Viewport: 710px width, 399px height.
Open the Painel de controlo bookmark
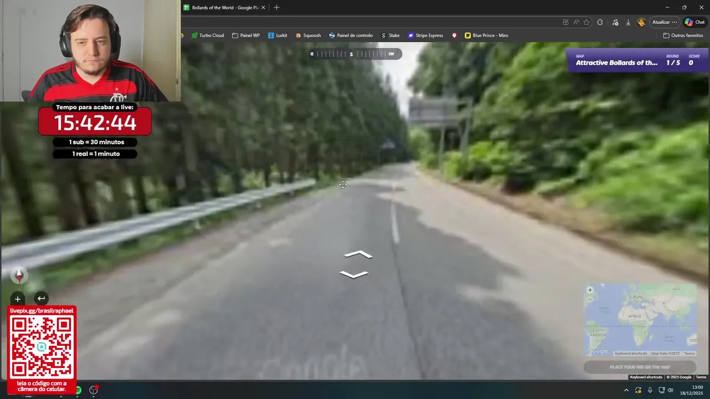point(351,35)
